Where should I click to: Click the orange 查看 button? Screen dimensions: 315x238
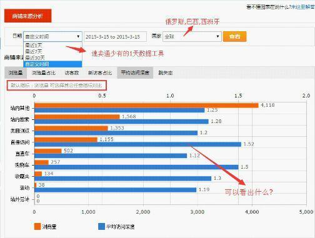tap(234, 37)
